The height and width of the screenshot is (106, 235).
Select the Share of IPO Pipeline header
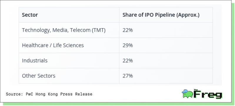coord(161,15)
